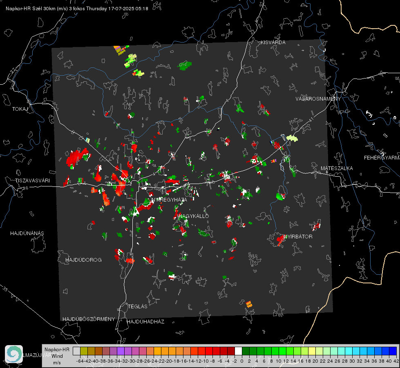Click the KISVÁRDA city label
Image resolution: width=400 pixels, height=368 pixels.
tap(273, 43)
